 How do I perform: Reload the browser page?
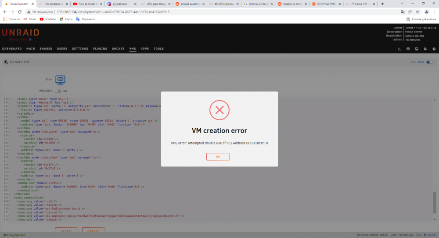click(x=20, y=12)
